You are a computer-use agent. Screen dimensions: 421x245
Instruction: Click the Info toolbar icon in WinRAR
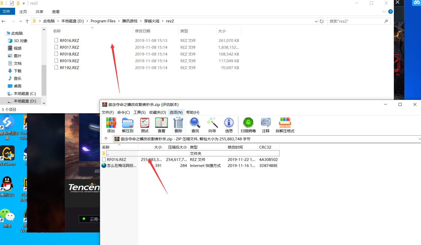(x=229, y=125)
